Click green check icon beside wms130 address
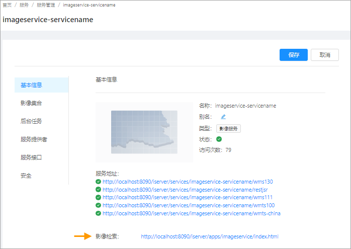Screen dimensions: 351x249 click(x=98, y=182)
